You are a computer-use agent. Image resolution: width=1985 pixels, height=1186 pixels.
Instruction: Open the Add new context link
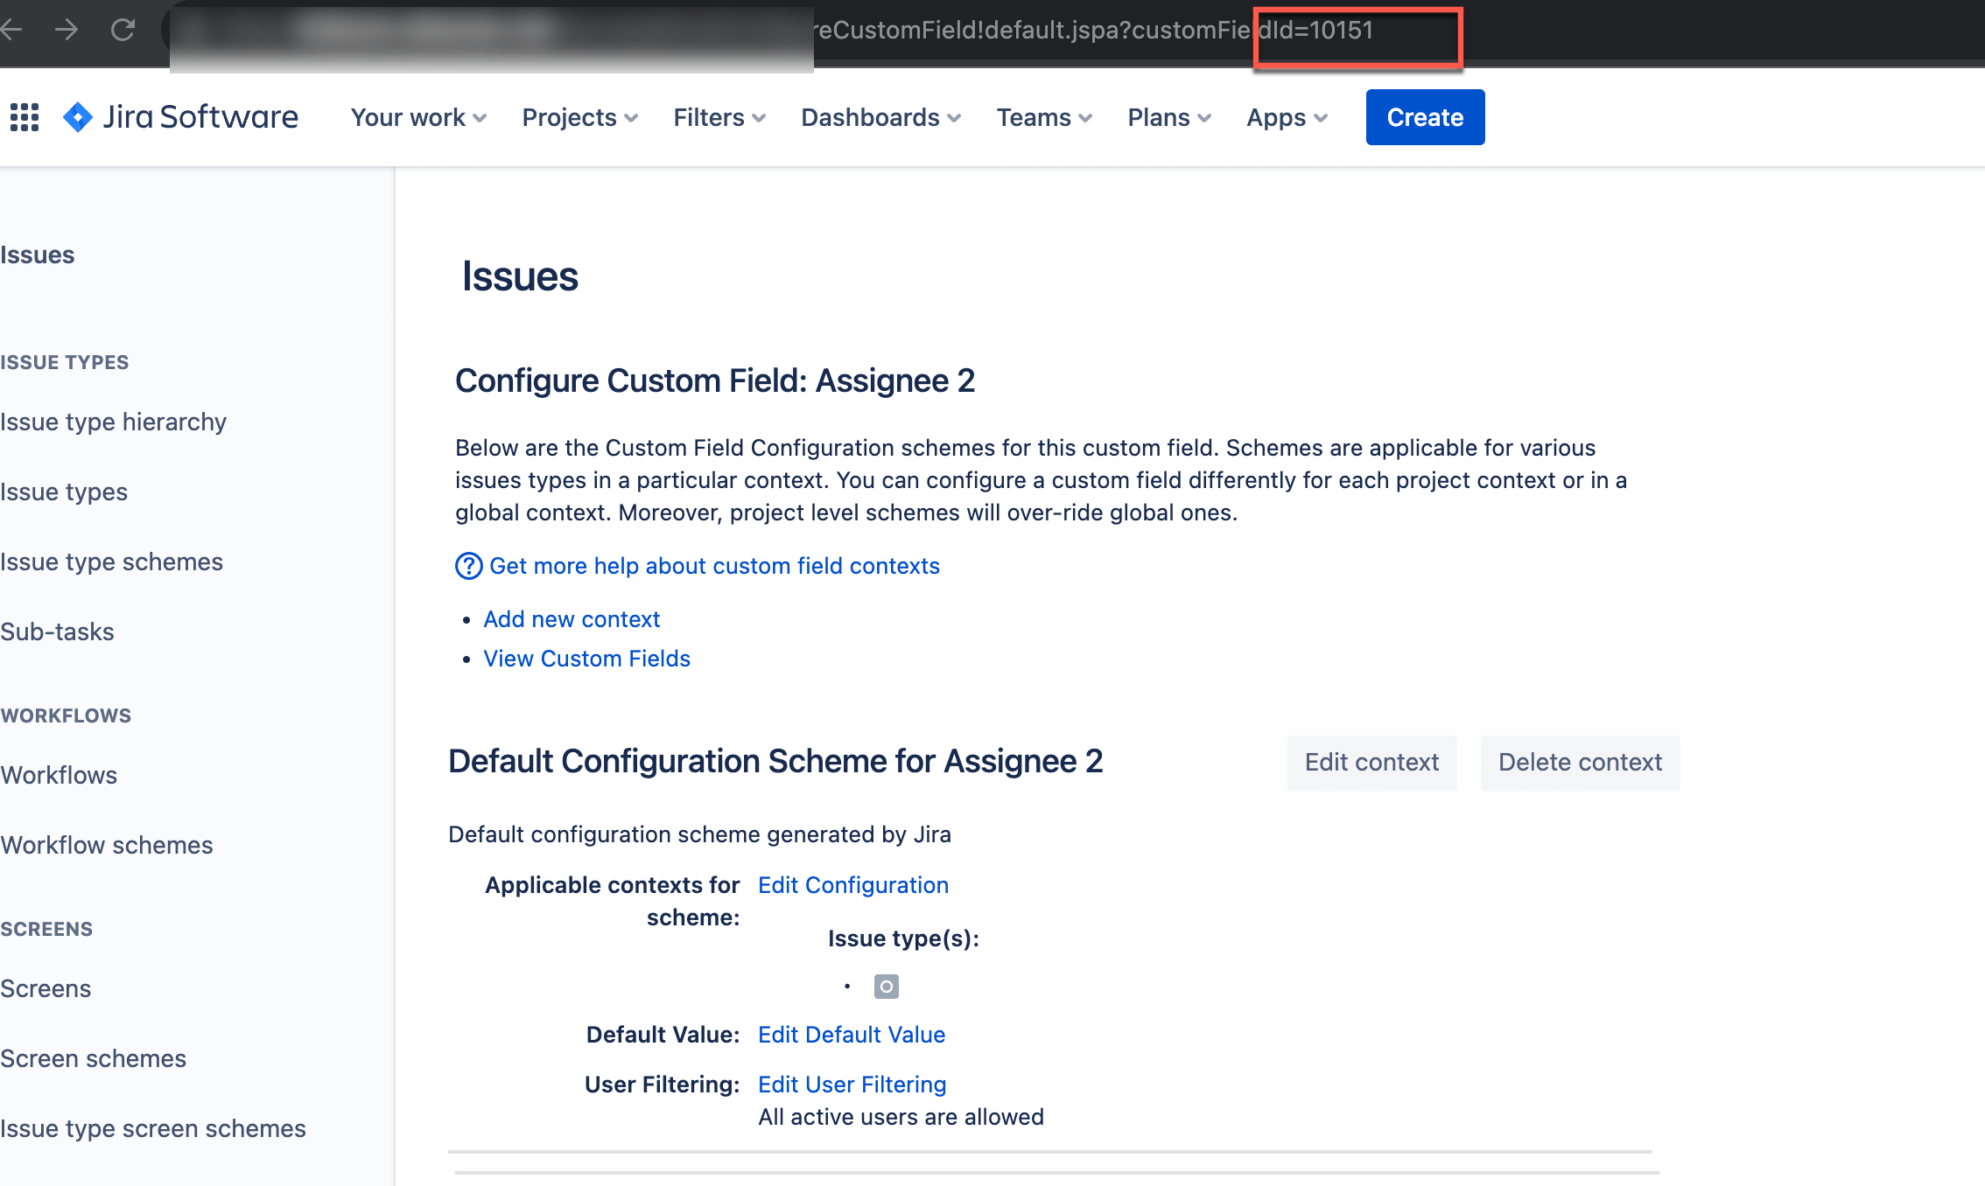pyautogui.click(x=572, y=618)
